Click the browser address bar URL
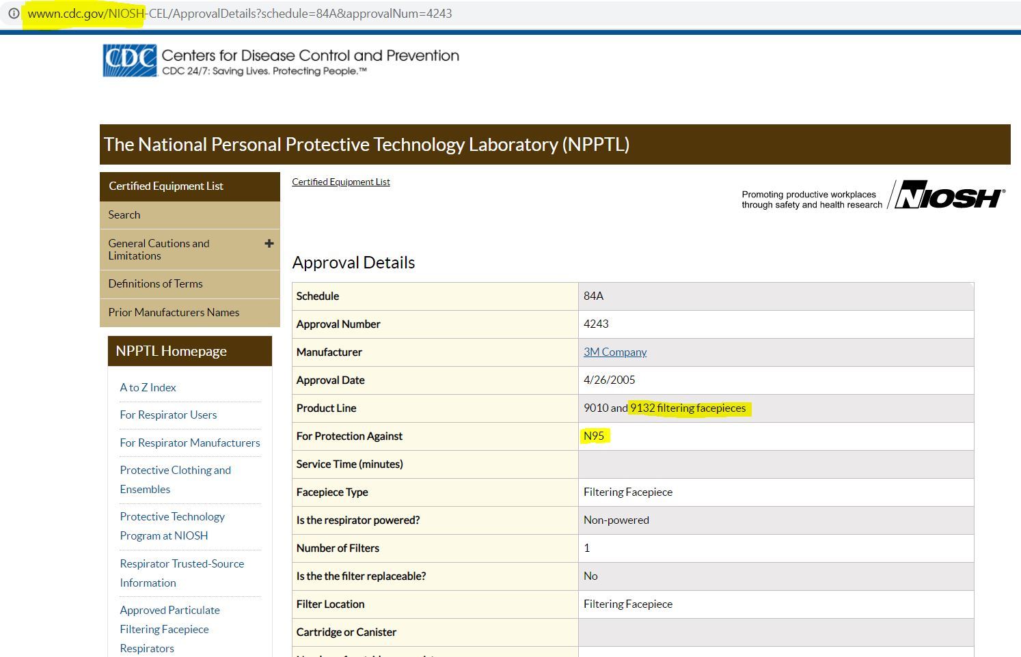 tap(240, 14)
